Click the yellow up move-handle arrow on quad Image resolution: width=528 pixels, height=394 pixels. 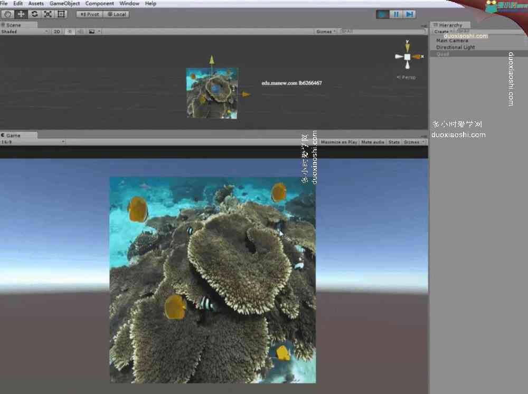(212, 60)
